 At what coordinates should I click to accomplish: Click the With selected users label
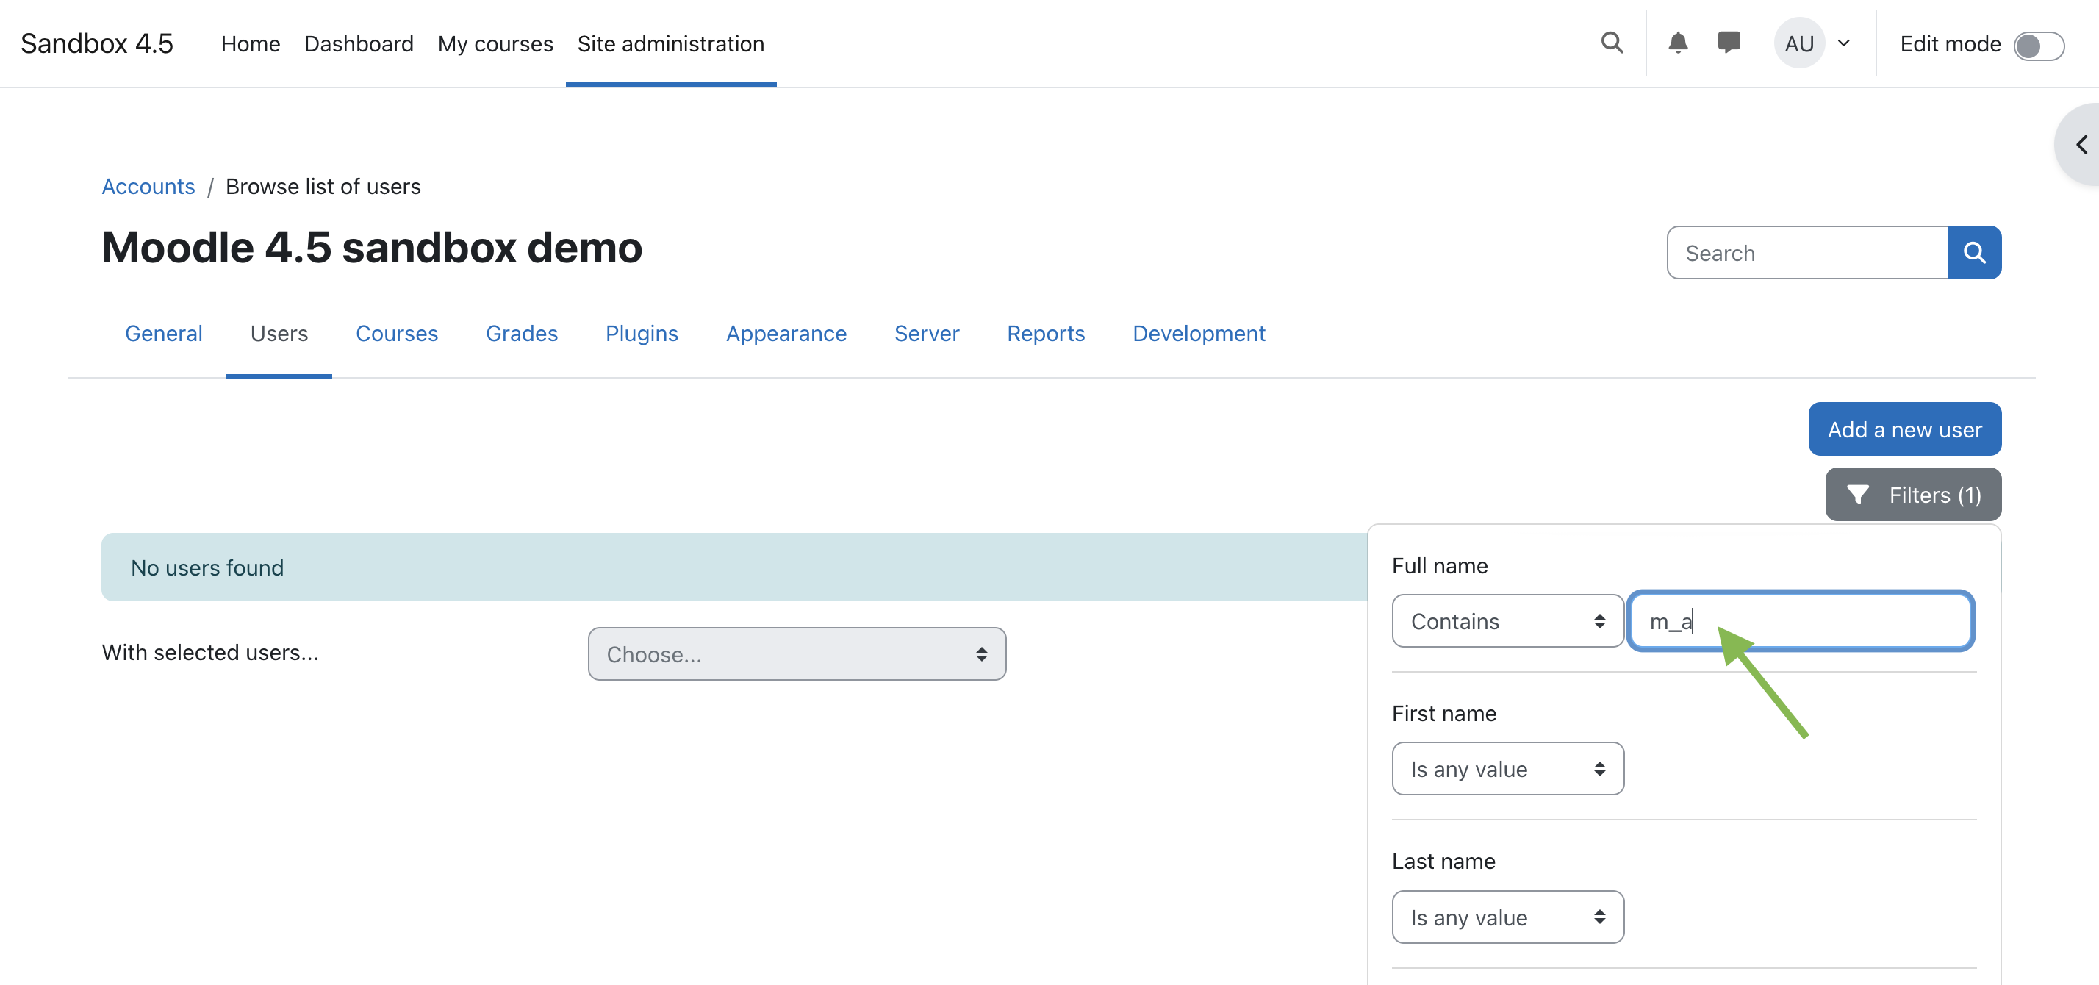tap(210, 653)
